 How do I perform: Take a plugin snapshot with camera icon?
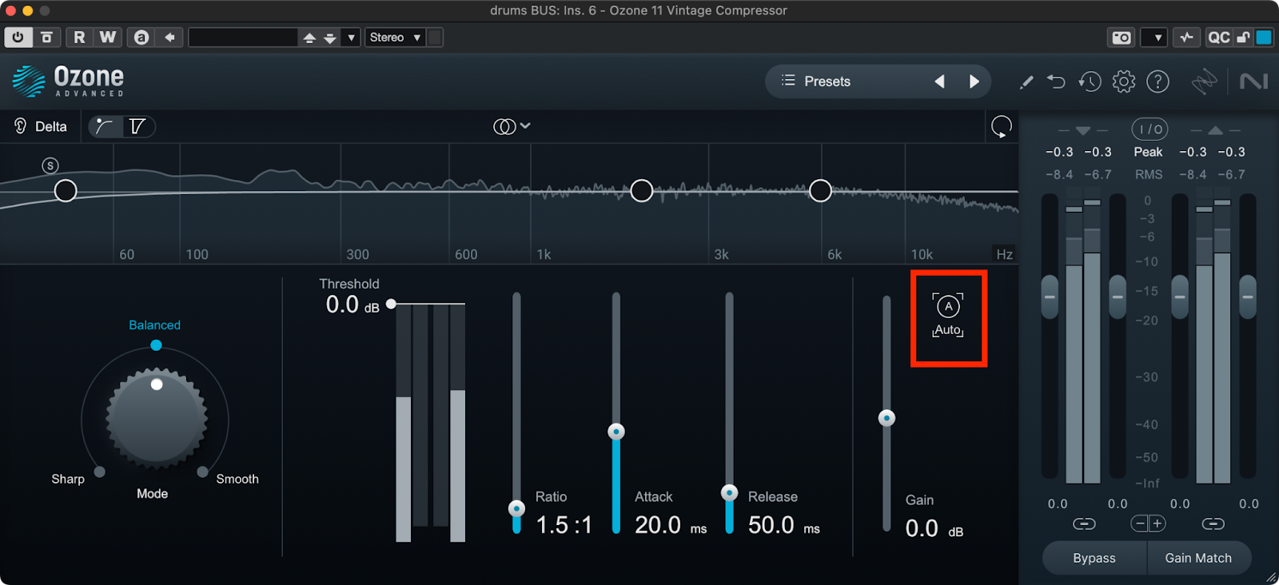coord(1122,38)
